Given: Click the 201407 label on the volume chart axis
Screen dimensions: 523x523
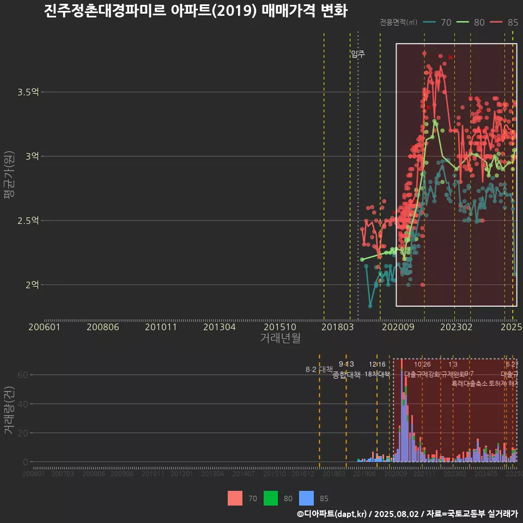Looking at the screenshot, I should point(244,473).
